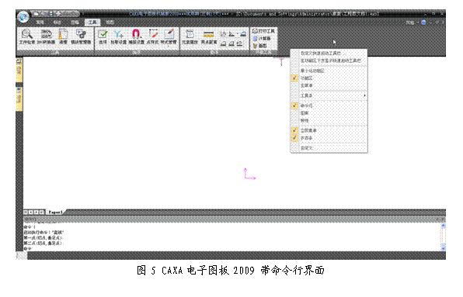The width and height of the screenshot is (463, 297).
Task: Open 选项 options with the green checkmark icon
Action: click(103, 36)
